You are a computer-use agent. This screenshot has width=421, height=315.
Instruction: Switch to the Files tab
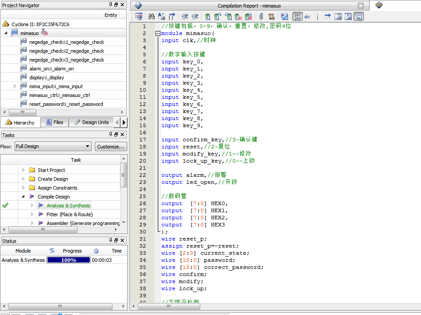click(55, 122)
